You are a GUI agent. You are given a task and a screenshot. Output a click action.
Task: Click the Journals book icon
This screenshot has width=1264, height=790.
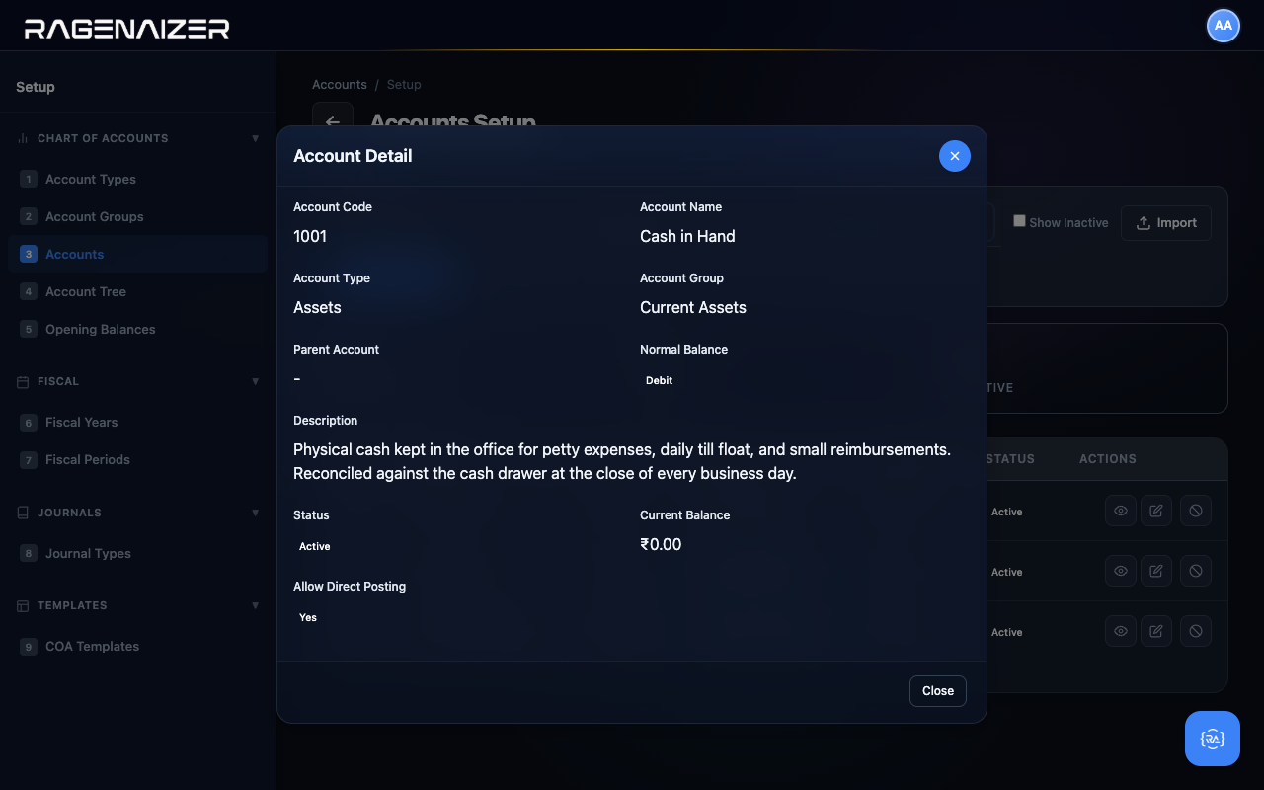point(23,513)
